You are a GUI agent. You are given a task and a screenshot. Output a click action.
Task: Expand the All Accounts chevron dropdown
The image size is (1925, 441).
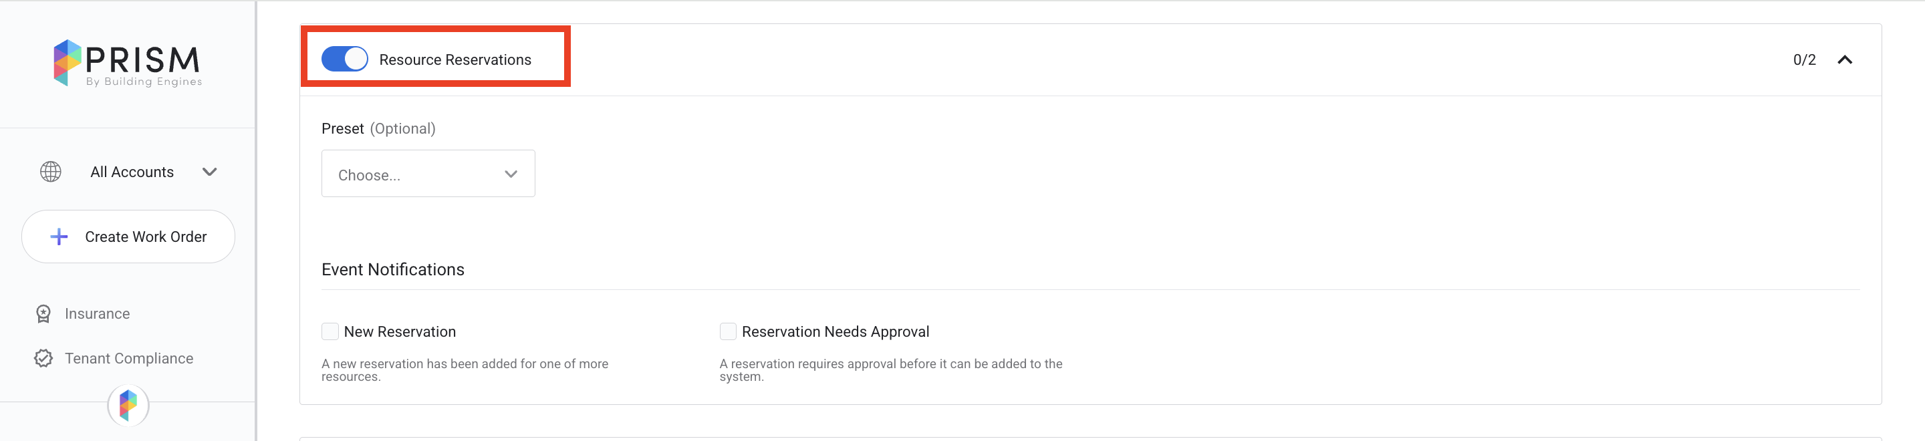click(x=209, y=172)
